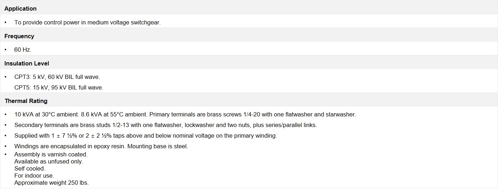This screenshot has width=498, height=190.
Task: Click the CPT3: 5 kV, 60 kV BIL line
Action: [x=57, y=77]
